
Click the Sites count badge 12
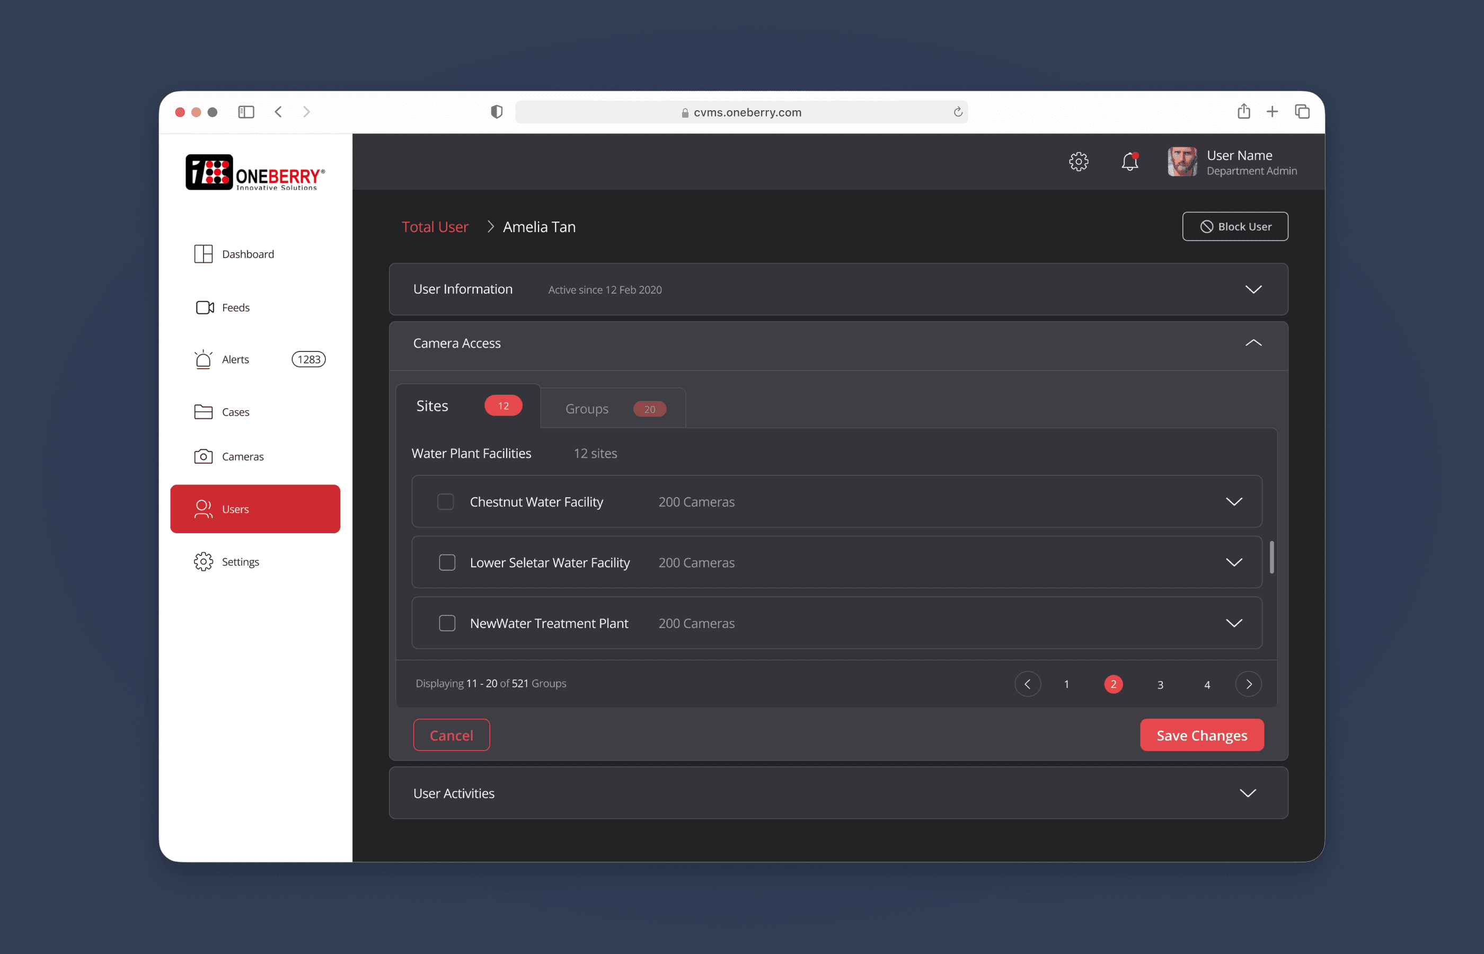point(503,406)
